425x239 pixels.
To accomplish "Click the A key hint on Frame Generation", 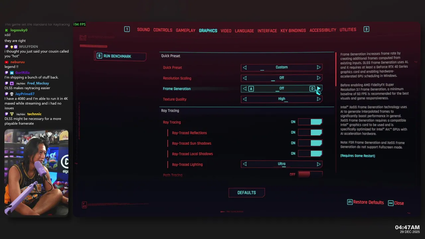I will point(251,89).
